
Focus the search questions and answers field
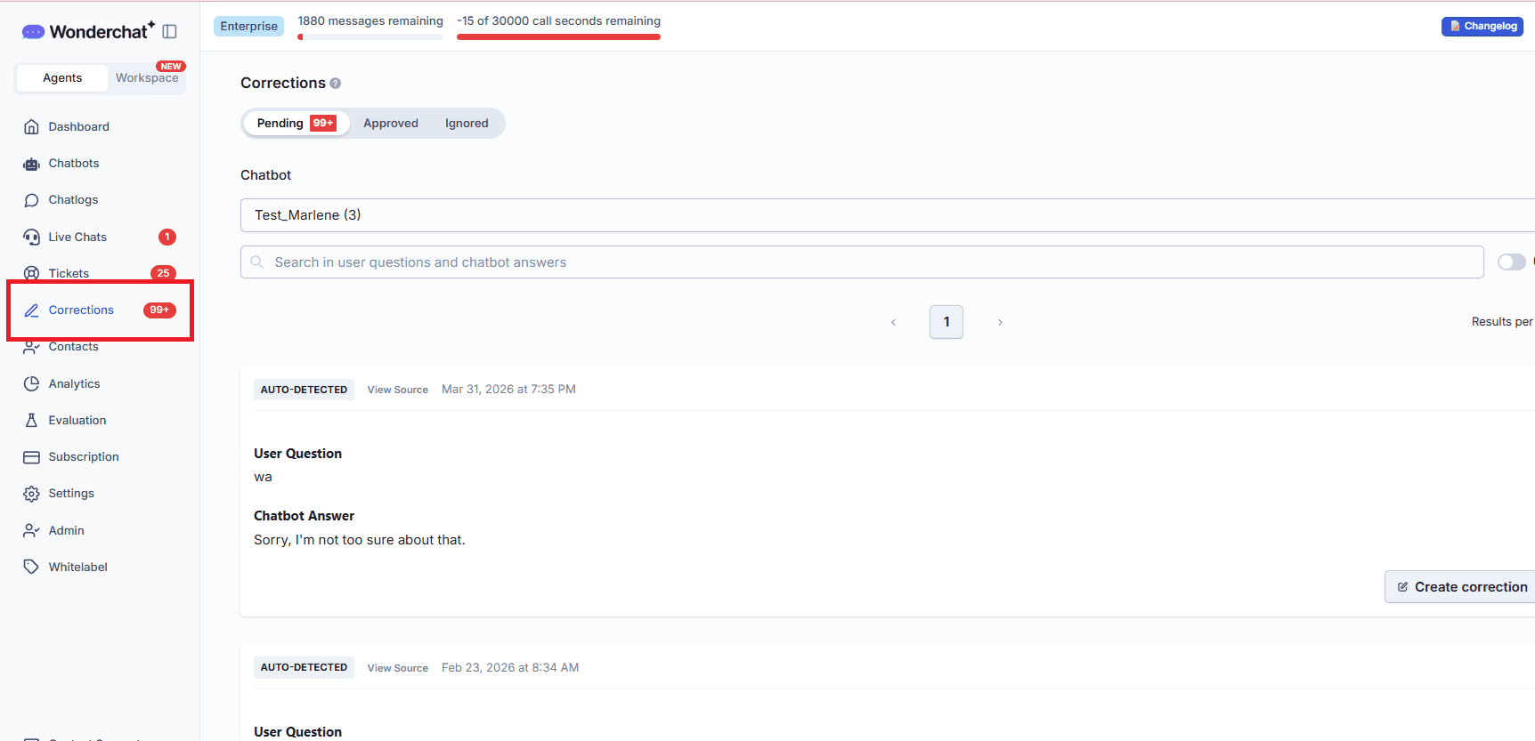(862, 262)
